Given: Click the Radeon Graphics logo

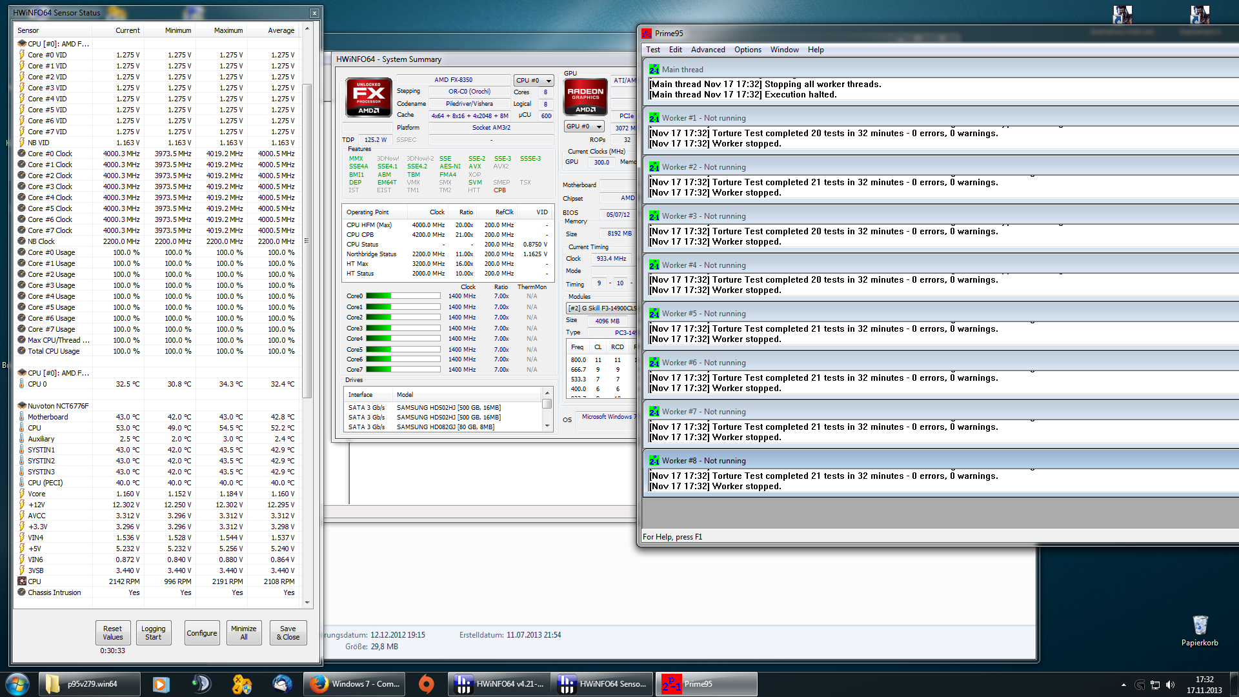Looking at the screenshot, I should (x=585, y=97).
